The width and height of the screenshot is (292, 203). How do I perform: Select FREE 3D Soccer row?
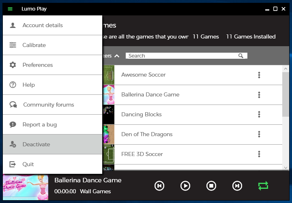click(x=192, y=154)
